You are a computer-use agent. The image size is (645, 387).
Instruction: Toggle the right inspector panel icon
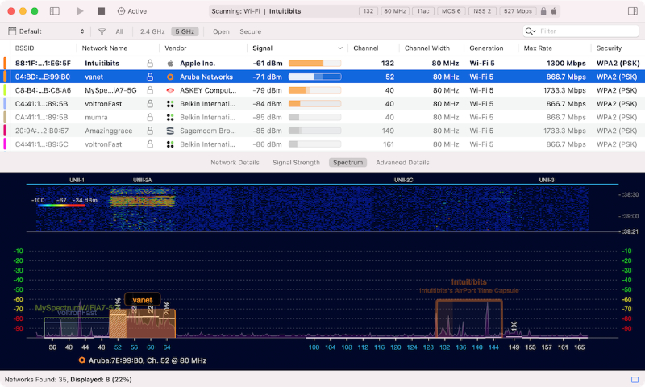633,11
